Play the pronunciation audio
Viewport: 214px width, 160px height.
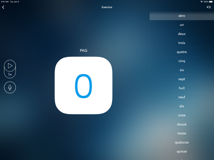pyautogui.click(x=10, y=66)
